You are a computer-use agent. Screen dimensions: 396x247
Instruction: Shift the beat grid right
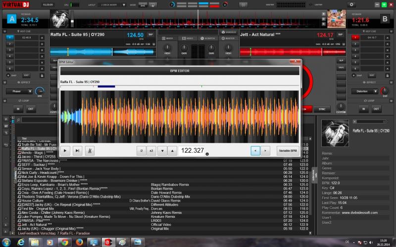pyautogui.click(x=265, y=151)
